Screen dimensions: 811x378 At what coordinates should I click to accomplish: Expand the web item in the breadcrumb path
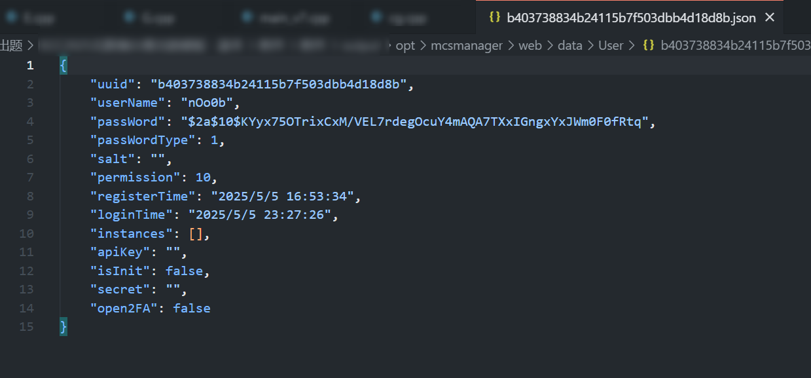click(x=530, y=45)
